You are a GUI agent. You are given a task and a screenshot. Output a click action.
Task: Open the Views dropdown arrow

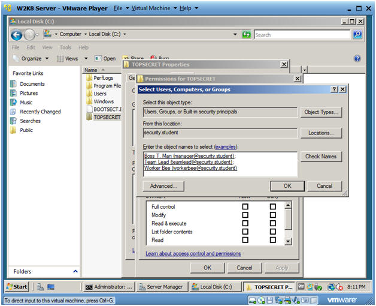pos(86,58)
